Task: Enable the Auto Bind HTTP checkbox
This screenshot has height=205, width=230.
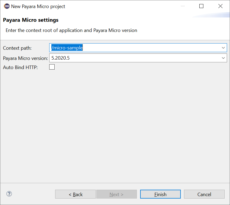Action: point(52,67)
